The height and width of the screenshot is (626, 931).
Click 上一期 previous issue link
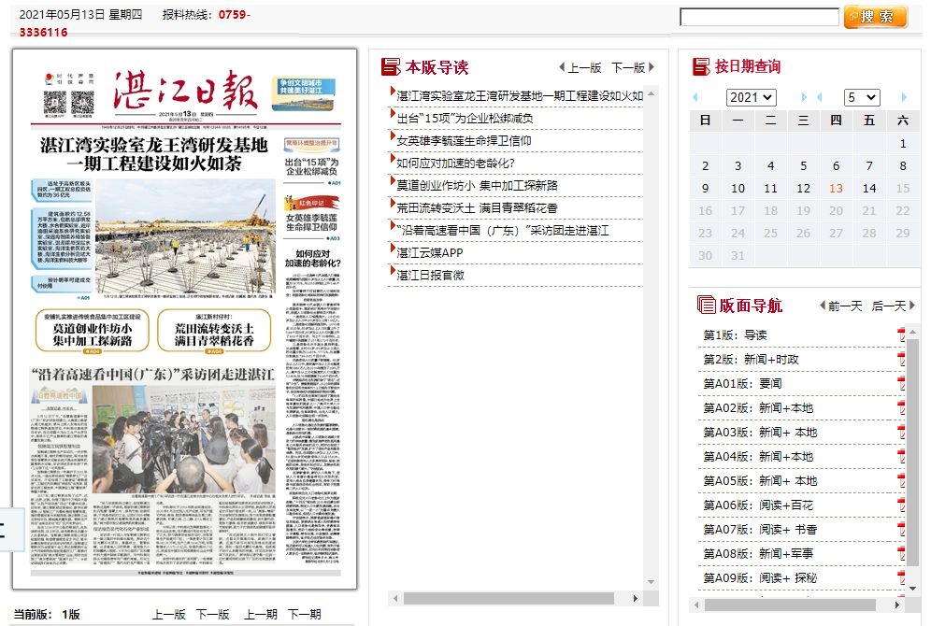tap(261, 614)
